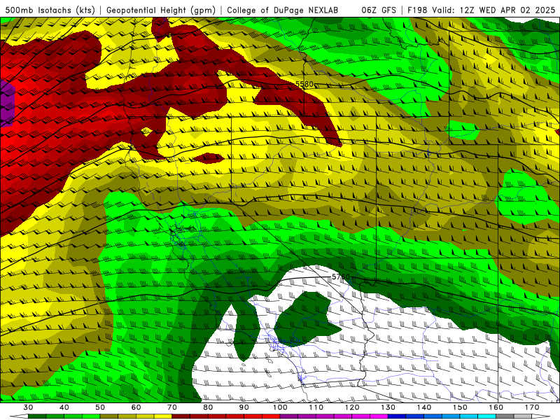Pick the dark gray legend swatch at 160

[505, 416]
